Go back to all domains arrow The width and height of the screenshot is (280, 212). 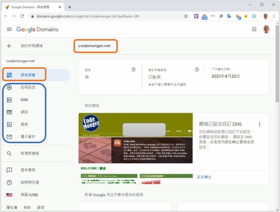(x=9, y=46)
